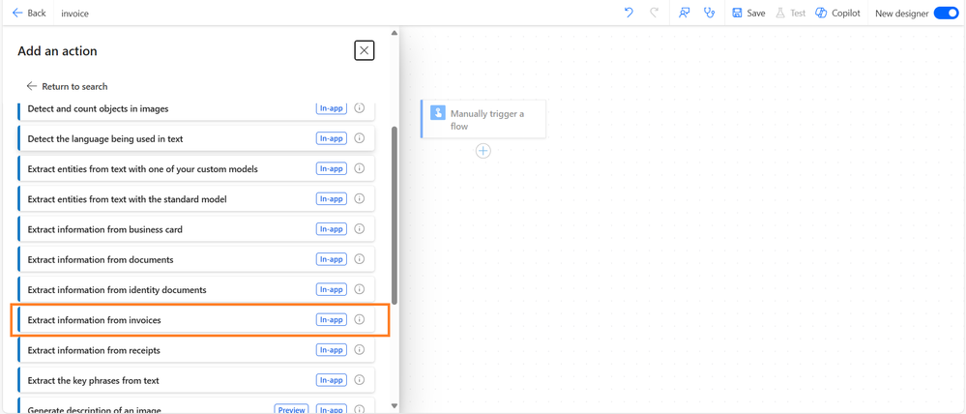The height and width of the screenshot is (414, 966).
Task: Show info for identity documents extraction
Action: coord(360,289)
